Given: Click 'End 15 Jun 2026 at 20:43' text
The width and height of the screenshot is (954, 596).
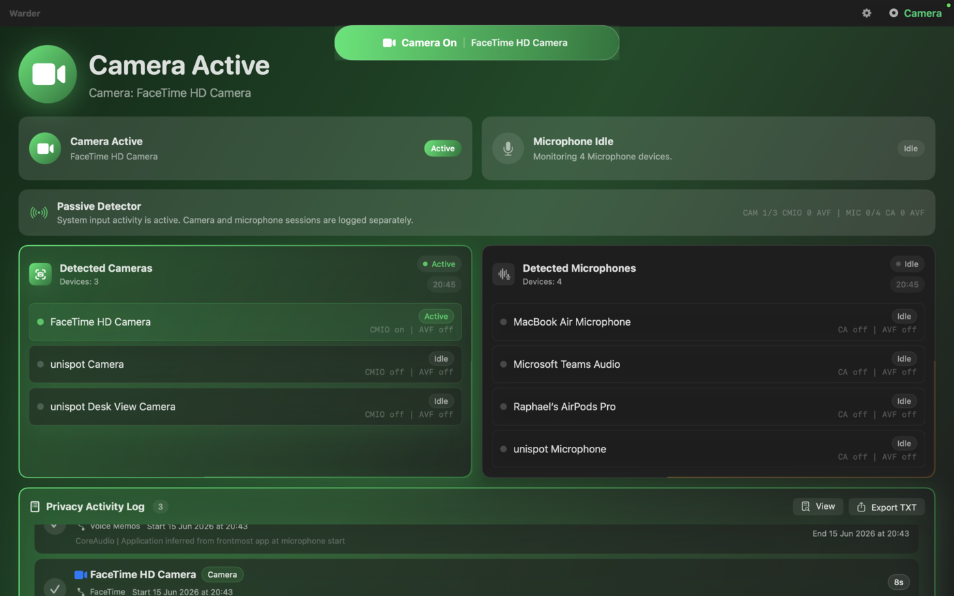Looking at the screenshot, I should click(861, 533).
